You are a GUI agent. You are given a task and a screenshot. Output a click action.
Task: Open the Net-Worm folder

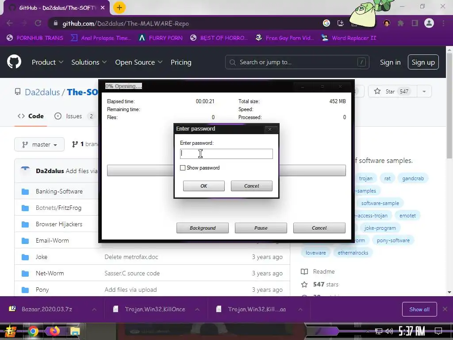pyautogui.click(x=50, y=273)
